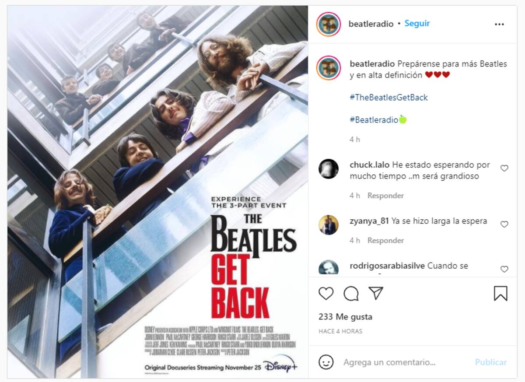Follow beatleradio with the Seguir link

[x=417, y=24]
